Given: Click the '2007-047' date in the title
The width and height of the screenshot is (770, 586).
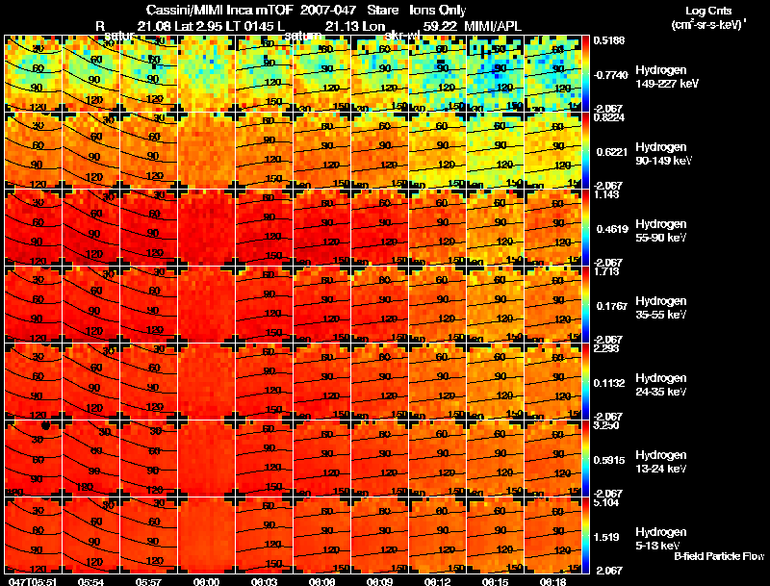Looking at the screenshot, I should pyautogui.click(x=328, y=10).
